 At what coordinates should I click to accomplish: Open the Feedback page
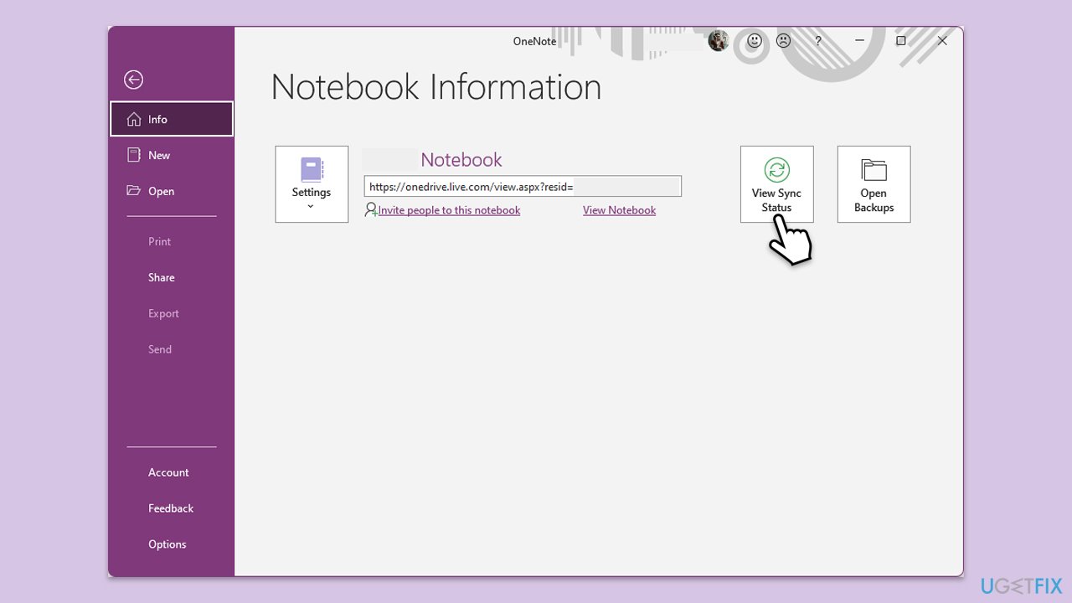172,508
